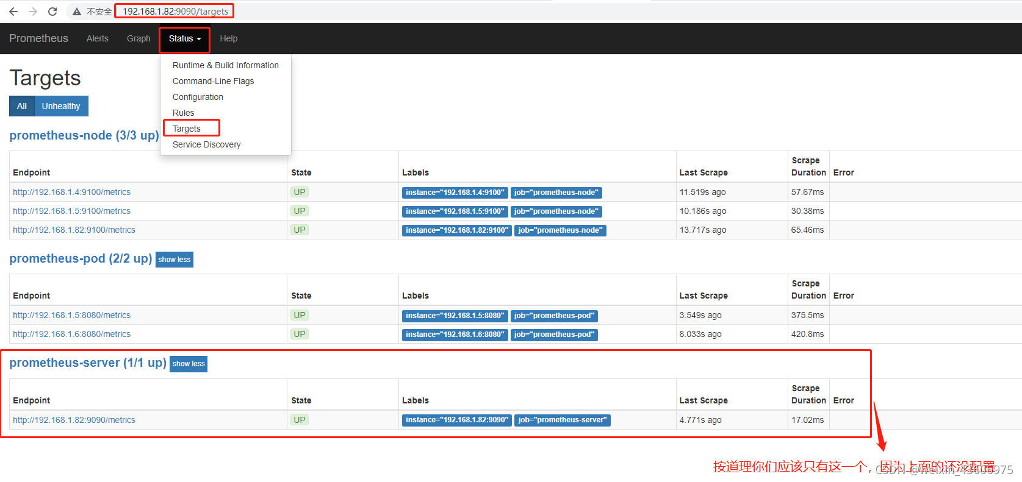Click label instance="192.168.1.82:9090"

click(457, 420)
